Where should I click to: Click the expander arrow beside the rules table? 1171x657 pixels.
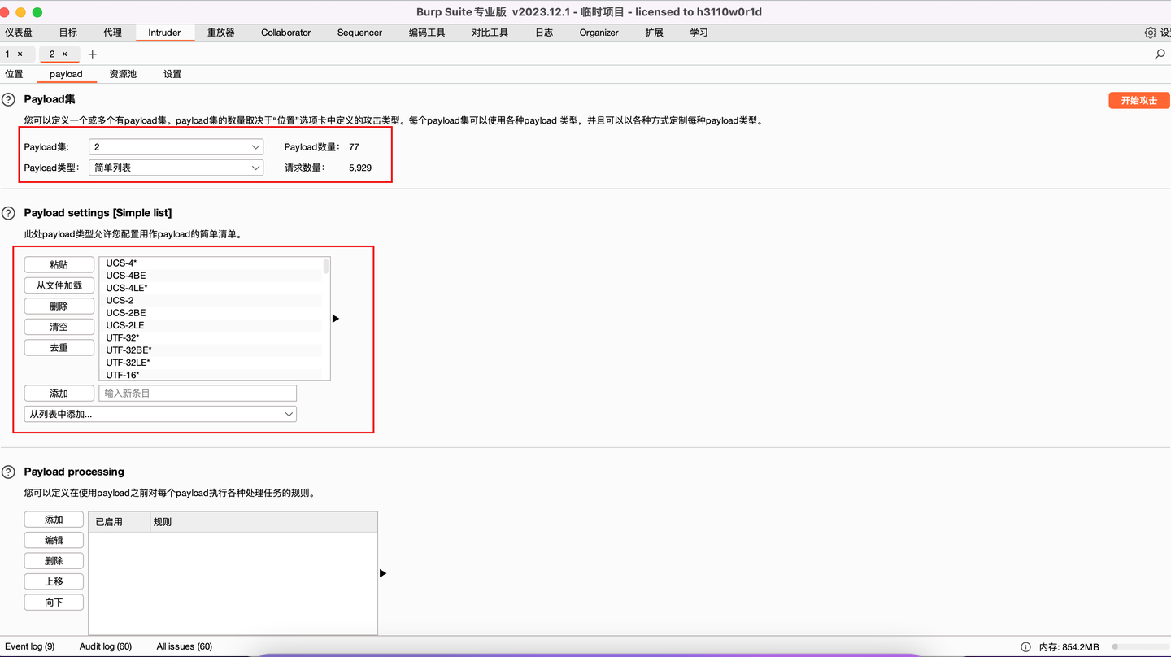[x=382, y=572]
